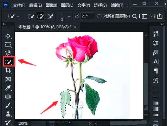The height and width of the screenshot is (126, 167).
Task: Select the Lasso tool in the toolbar
Action: pos(8,53)
